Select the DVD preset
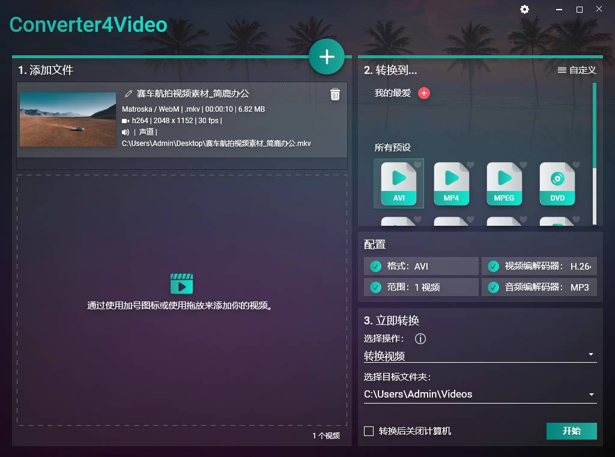 tap(557, 183)
